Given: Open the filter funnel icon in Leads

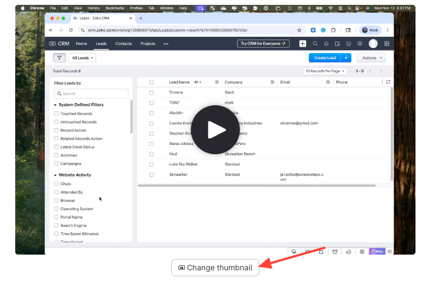Looking at the screenshot, I should coord(59,58).
